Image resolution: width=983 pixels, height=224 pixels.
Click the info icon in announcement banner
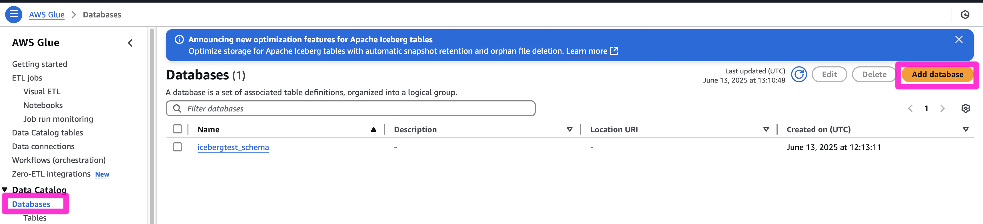click(179, 39)
